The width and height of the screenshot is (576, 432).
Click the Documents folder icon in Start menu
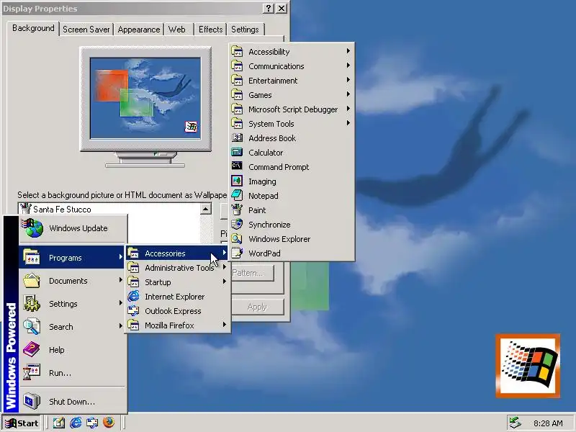32,281
